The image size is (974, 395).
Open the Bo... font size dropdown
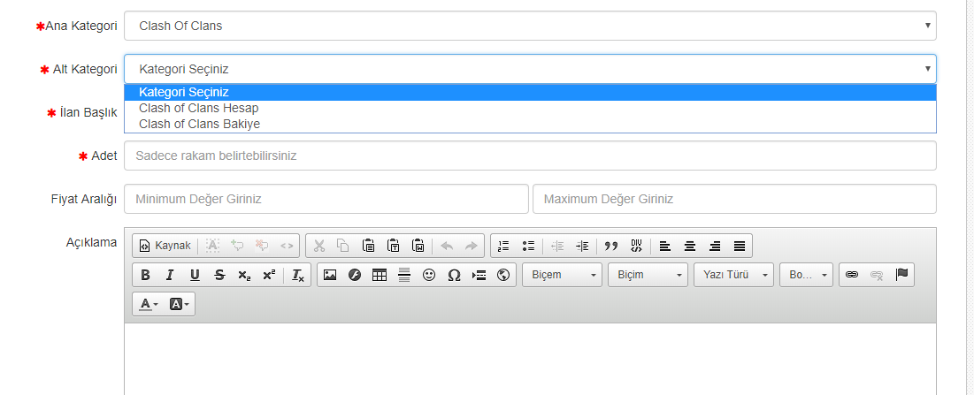point(806,275)
